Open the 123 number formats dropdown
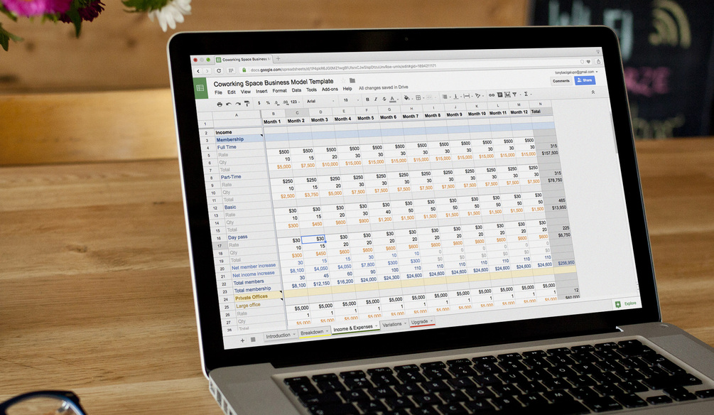 (x=295, y=102)
